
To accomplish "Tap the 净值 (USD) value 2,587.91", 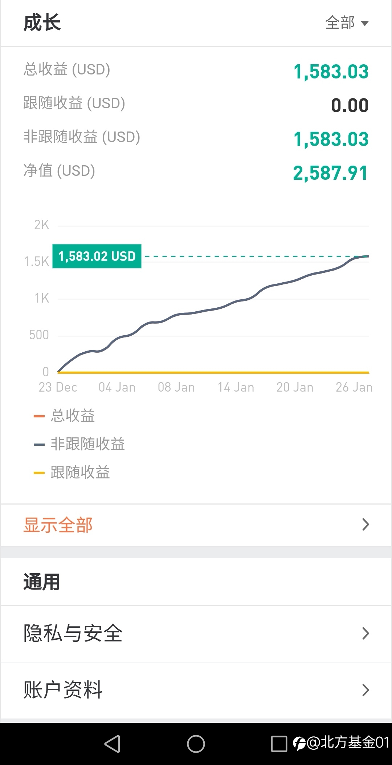I will click(331, 173).
